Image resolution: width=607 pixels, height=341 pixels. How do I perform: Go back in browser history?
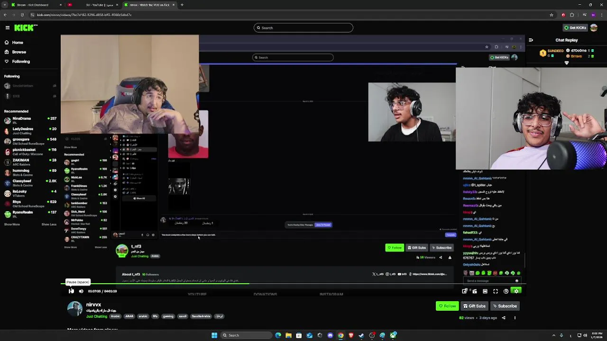pyautogui.click(x=5, y=15)
